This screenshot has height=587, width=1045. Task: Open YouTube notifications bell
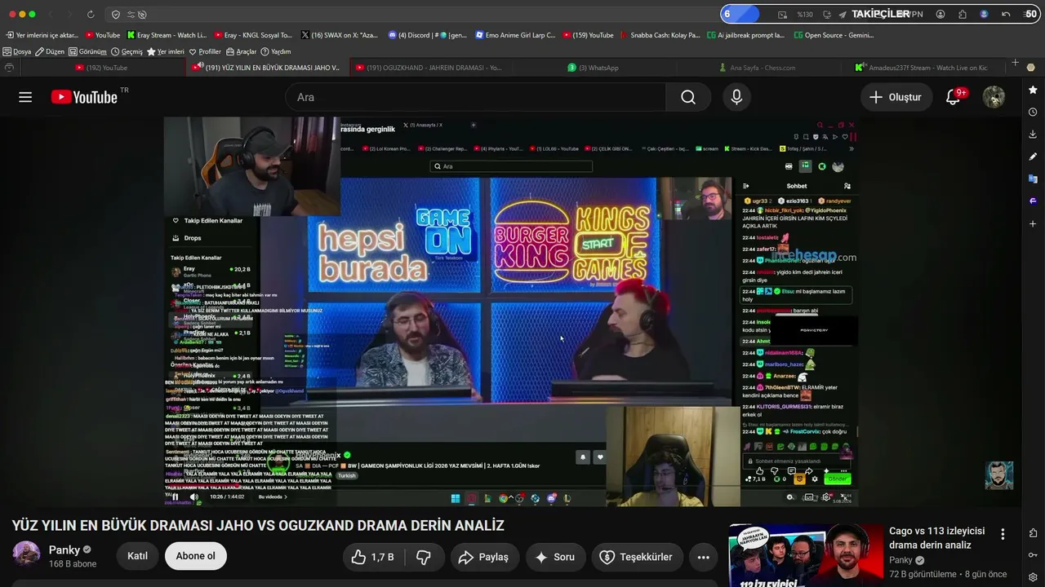coord(954,97)
